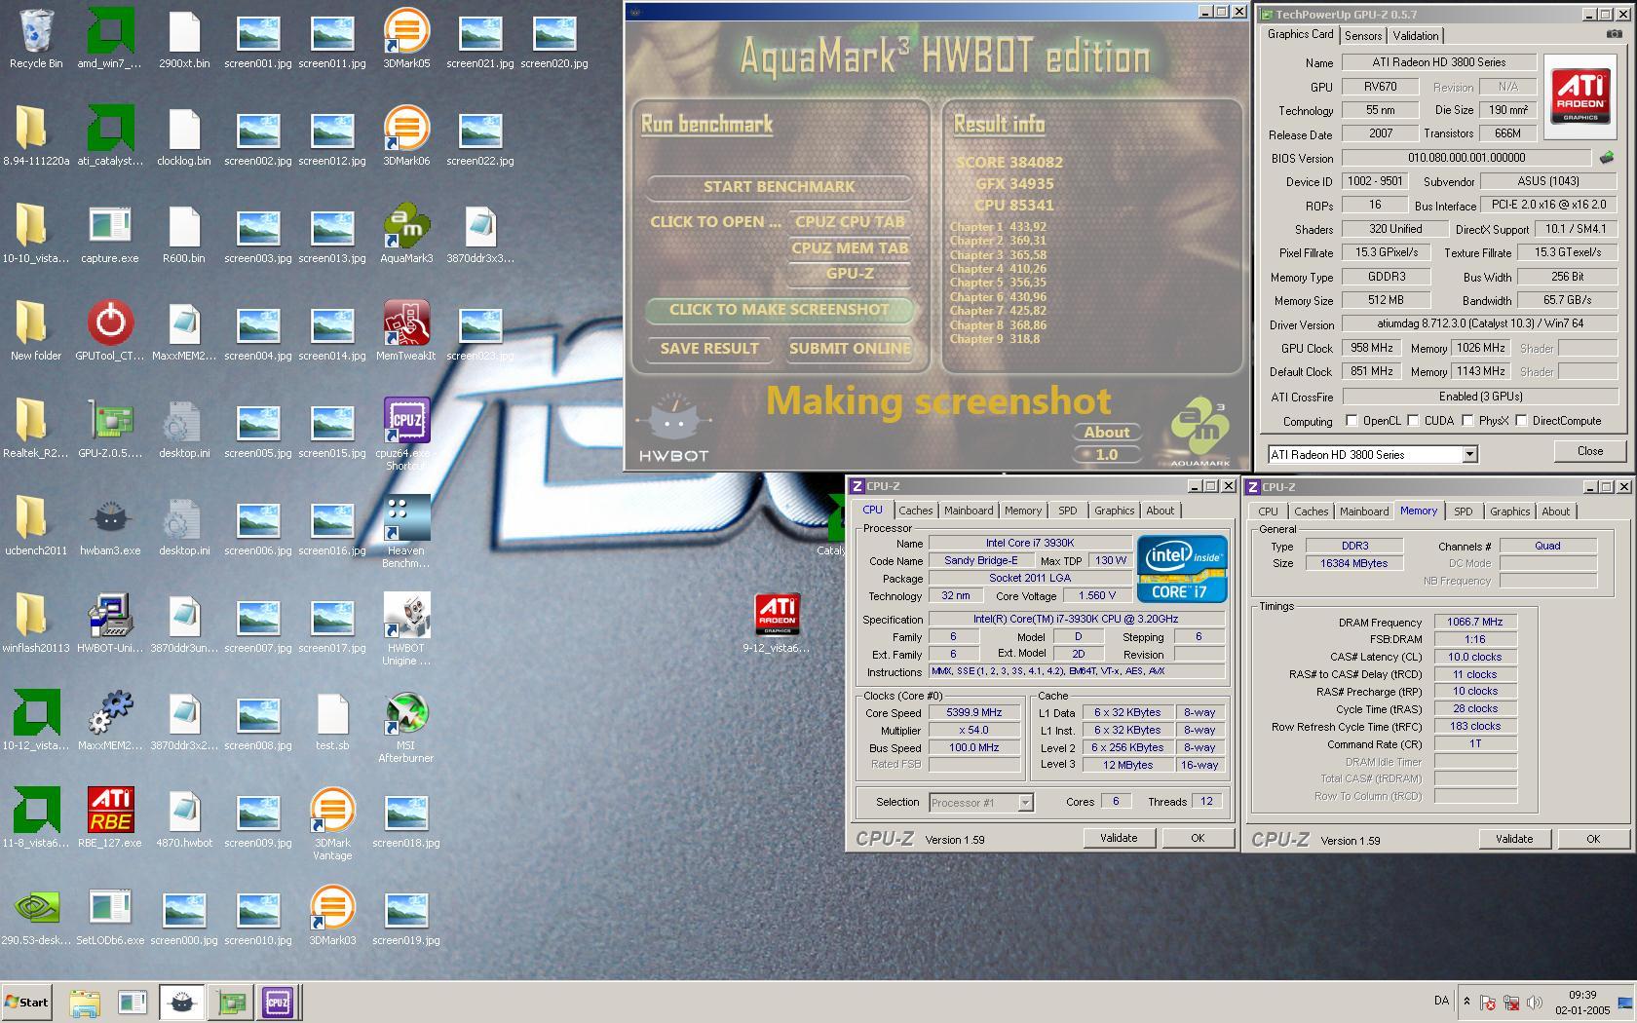The height and width of the screenshot is (1023, 1637).
Task: Open the SetLODb6.exe desktop icon
Action: click(110, 916)
